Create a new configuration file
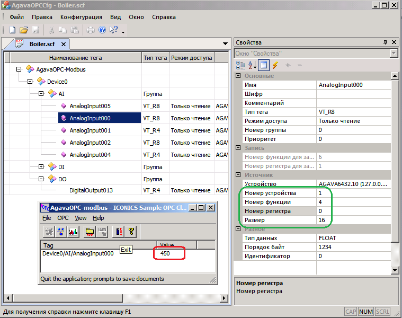This screenshot has height=318, width=402. [x=12, y=30]
